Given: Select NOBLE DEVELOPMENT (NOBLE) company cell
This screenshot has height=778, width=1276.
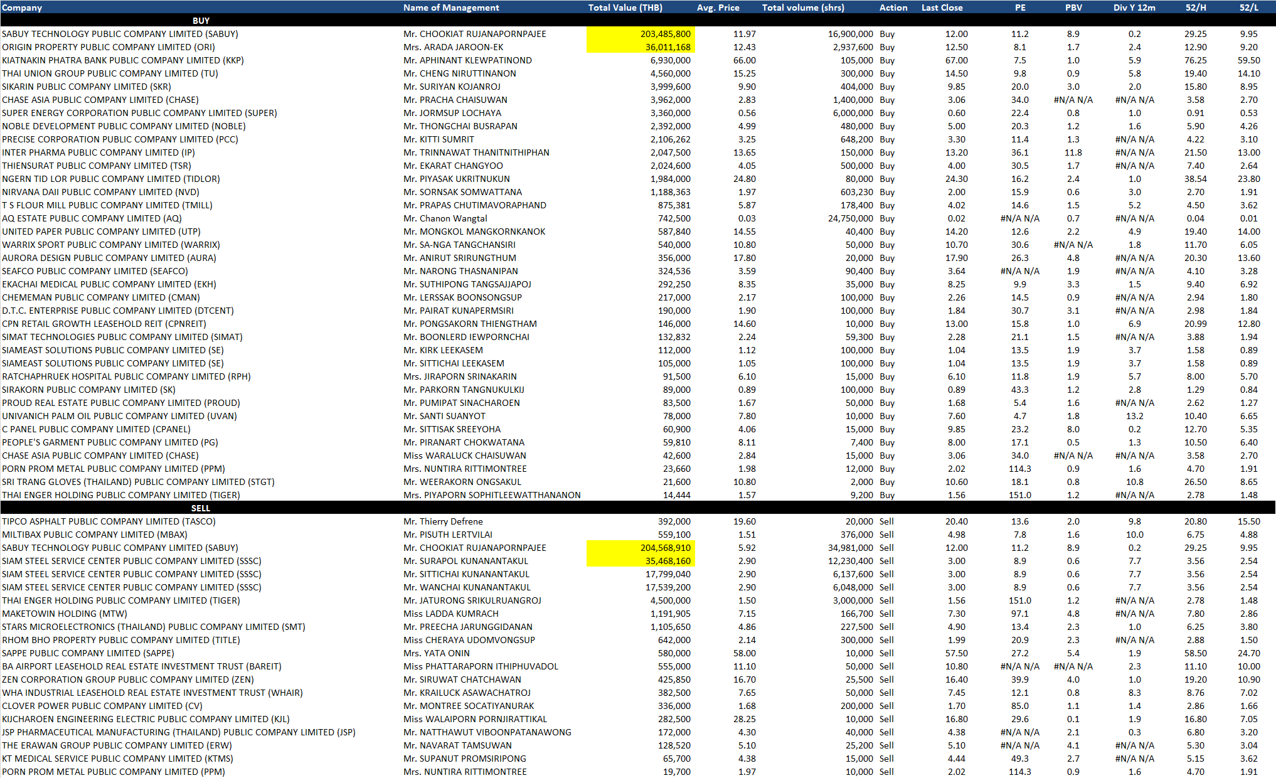Looking at the screenshot, I should 124,126.
